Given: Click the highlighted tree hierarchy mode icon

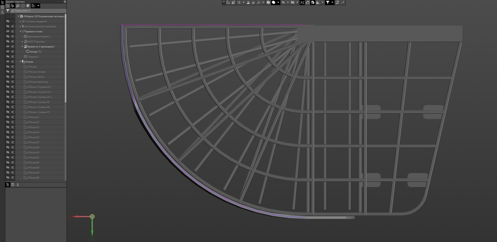Looking at the screenshot, I should [12, 6].
